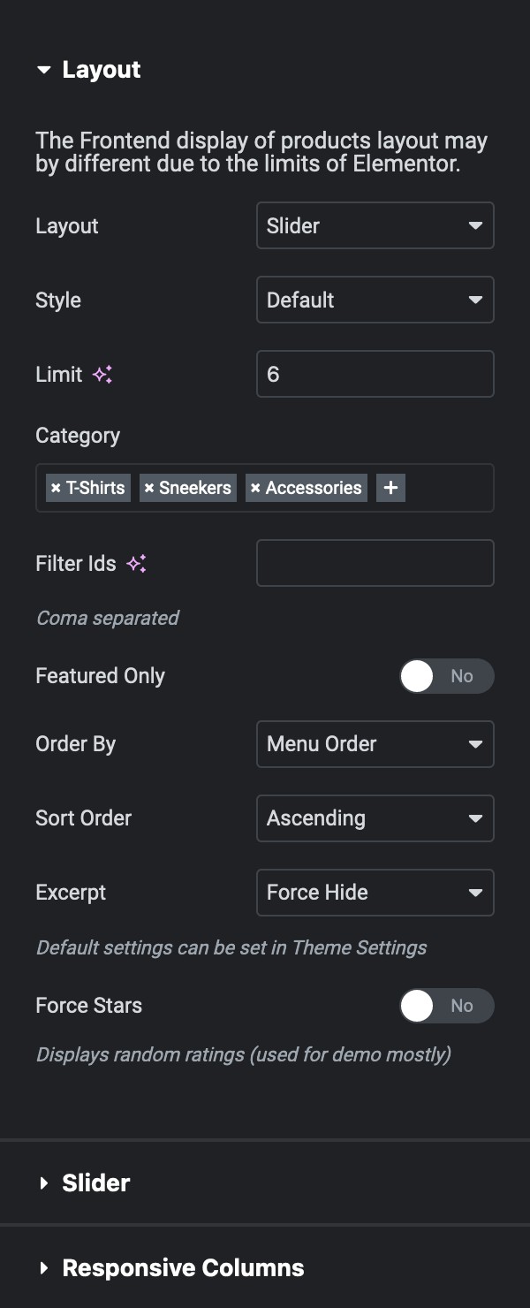Collapse the Layout section arrow
The height and width of the screenshot is (1308, 530).
click(44, 71)
